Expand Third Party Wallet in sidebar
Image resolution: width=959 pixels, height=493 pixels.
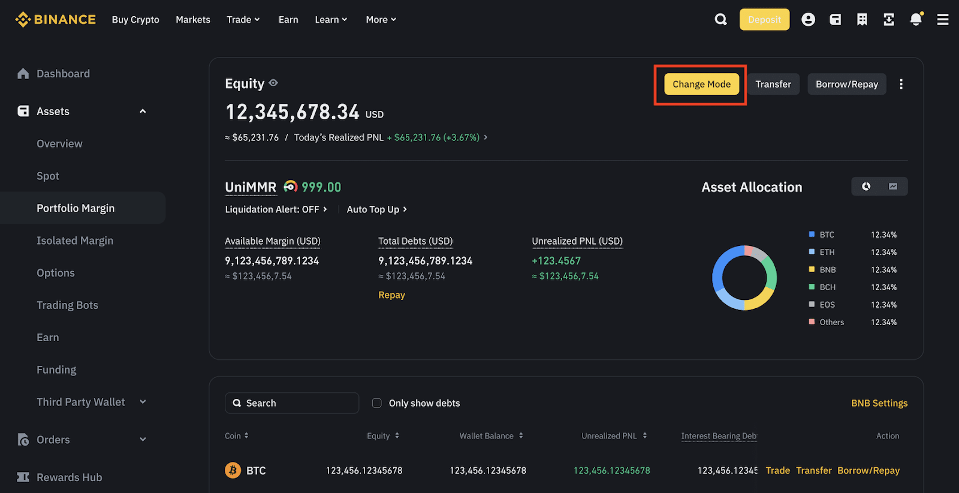143,402
